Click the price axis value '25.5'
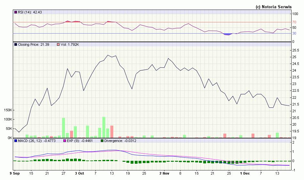Image resolution: width=304 pixels, height=180 pixels. [295, 51]
